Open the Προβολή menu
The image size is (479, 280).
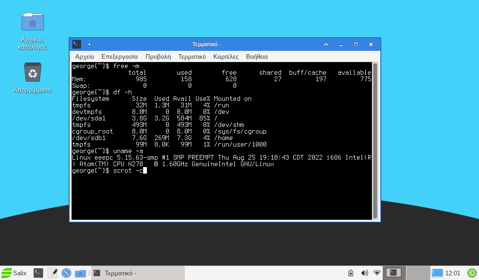pos(158,56)
